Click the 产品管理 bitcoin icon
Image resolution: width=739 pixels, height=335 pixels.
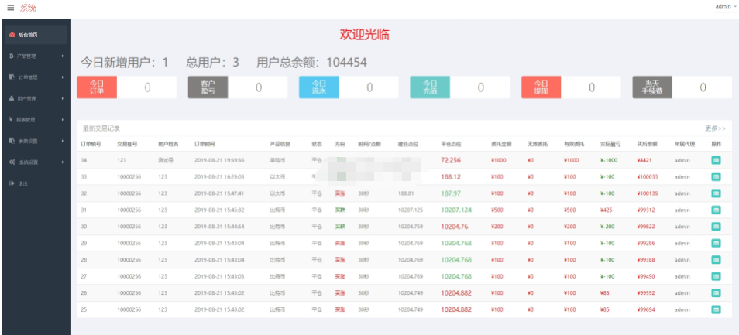pyautogui.click(x=11, y=56)
